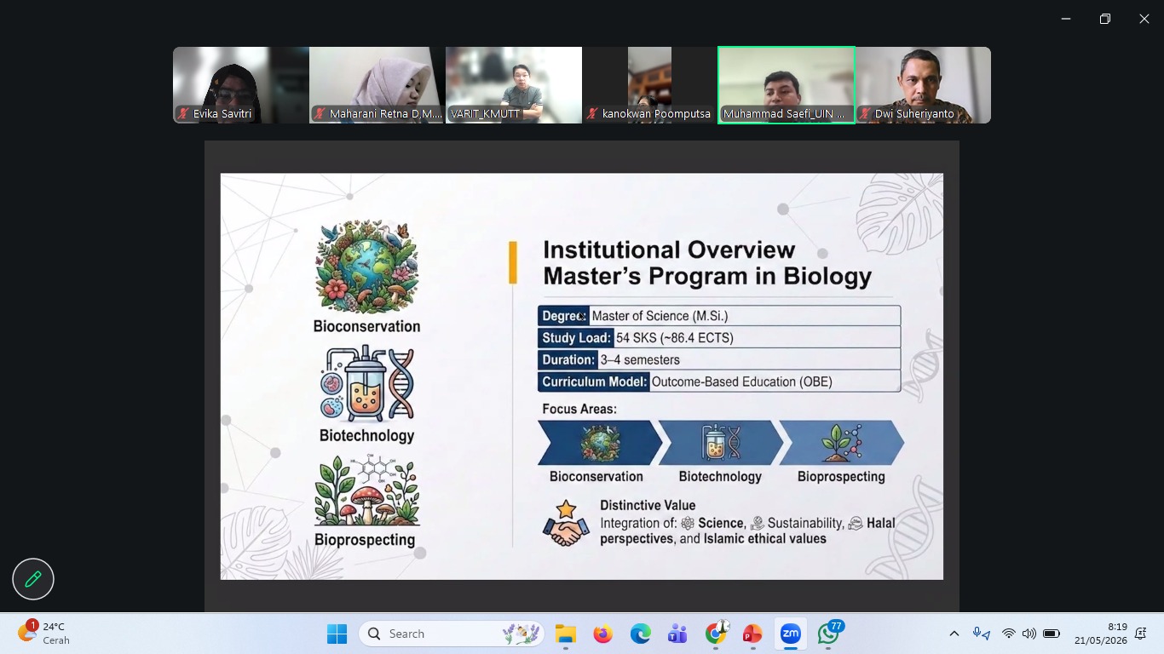
Task: Click the '54 SKS (~86.4 ECTS)' value
Action: [x=675, y=338]
